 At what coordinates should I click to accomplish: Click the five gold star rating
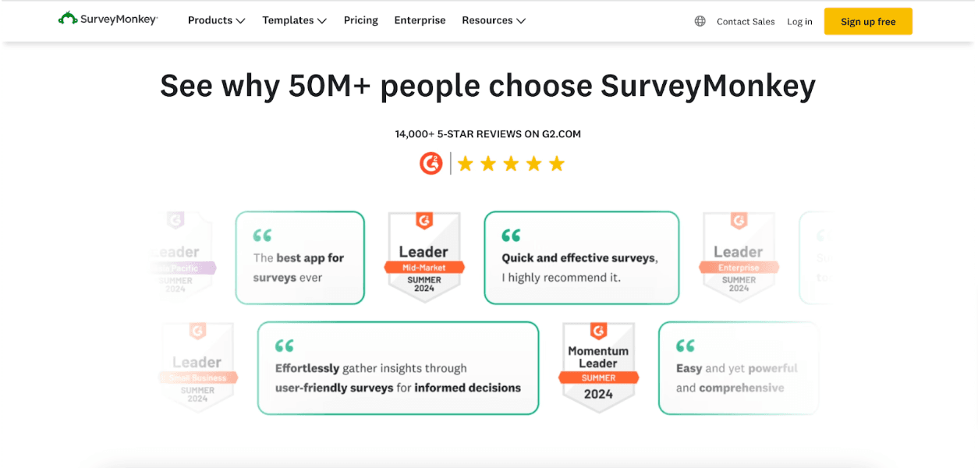click(511, 164)
